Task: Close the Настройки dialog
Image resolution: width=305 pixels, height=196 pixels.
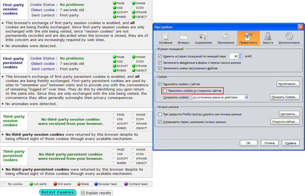Action: tap(300, 27)
